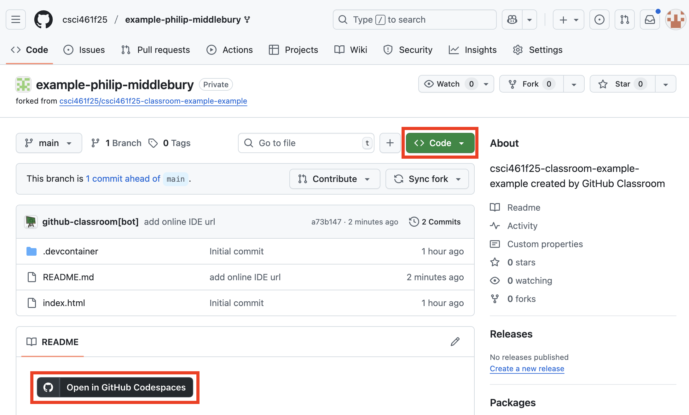Switch to the Settings tab
Screen dimensions: 689x415
coord(538,50)
